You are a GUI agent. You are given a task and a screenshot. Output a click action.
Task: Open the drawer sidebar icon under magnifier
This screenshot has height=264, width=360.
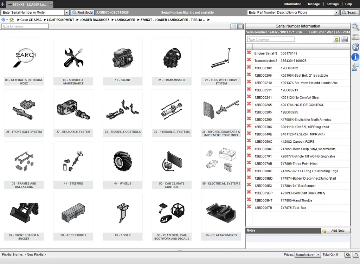click(x=355, y=37)
